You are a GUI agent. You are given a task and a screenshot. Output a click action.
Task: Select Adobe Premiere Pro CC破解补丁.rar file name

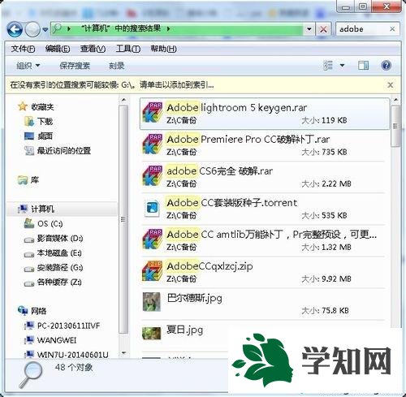coord(248,140)
